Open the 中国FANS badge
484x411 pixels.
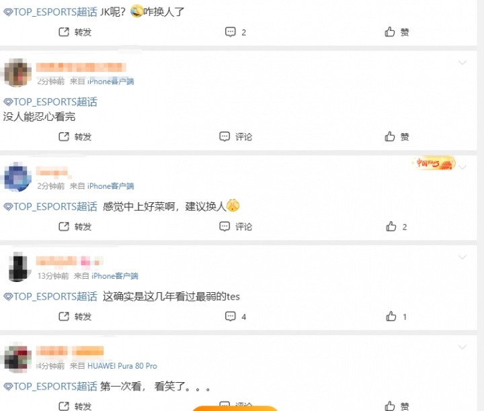pos(434,163)
